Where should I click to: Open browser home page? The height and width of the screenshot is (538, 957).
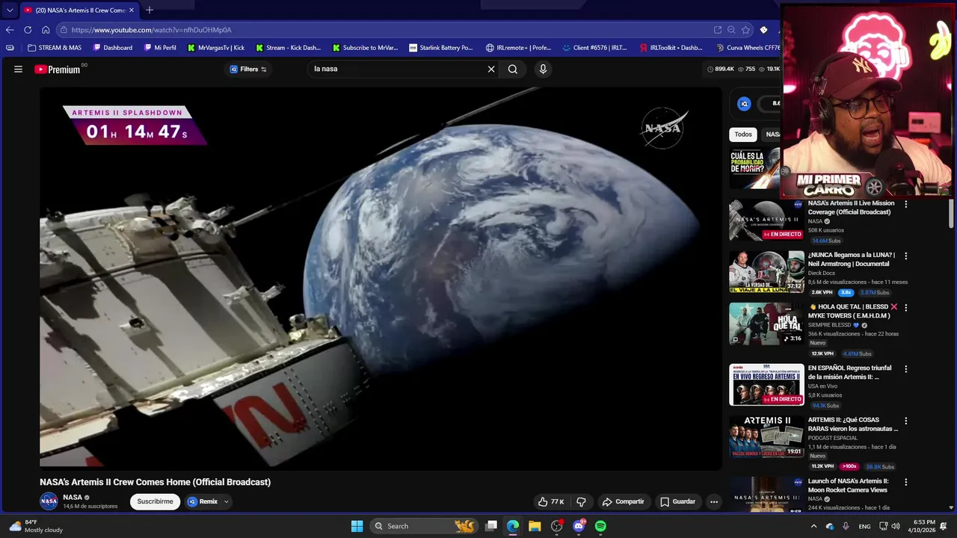[x=46, y=30]
